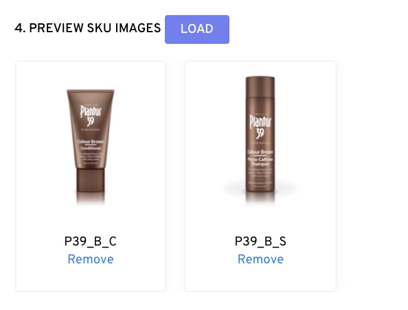Click the Plantur 39 logo on shampoo bottle
Viewport: 408px width, 310px height.
(x=260, y=127)
